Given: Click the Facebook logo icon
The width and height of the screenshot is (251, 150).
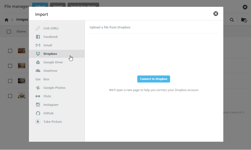Looking at the screenshot, I should (x=38, y=37).
